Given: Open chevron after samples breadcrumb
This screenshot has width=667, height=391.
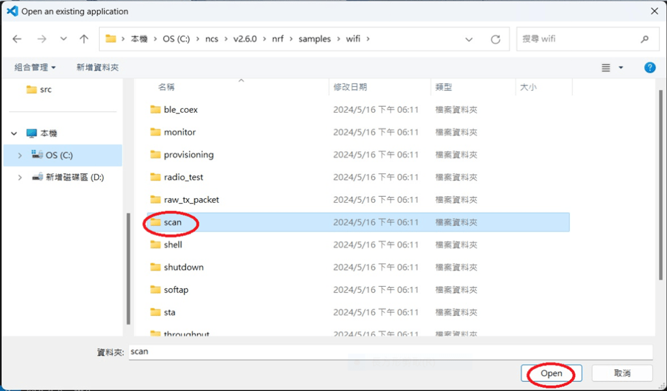Looking at the screenshot, I should [x=338, y=39].
